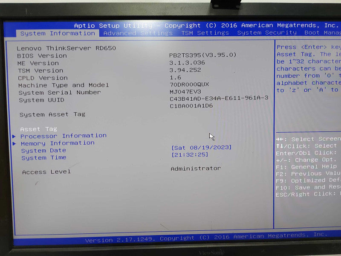Click UUID first line C43B41AD-E34A-E611-961A-3
This screenshot has width=341, height=256.
click(219, 99)
